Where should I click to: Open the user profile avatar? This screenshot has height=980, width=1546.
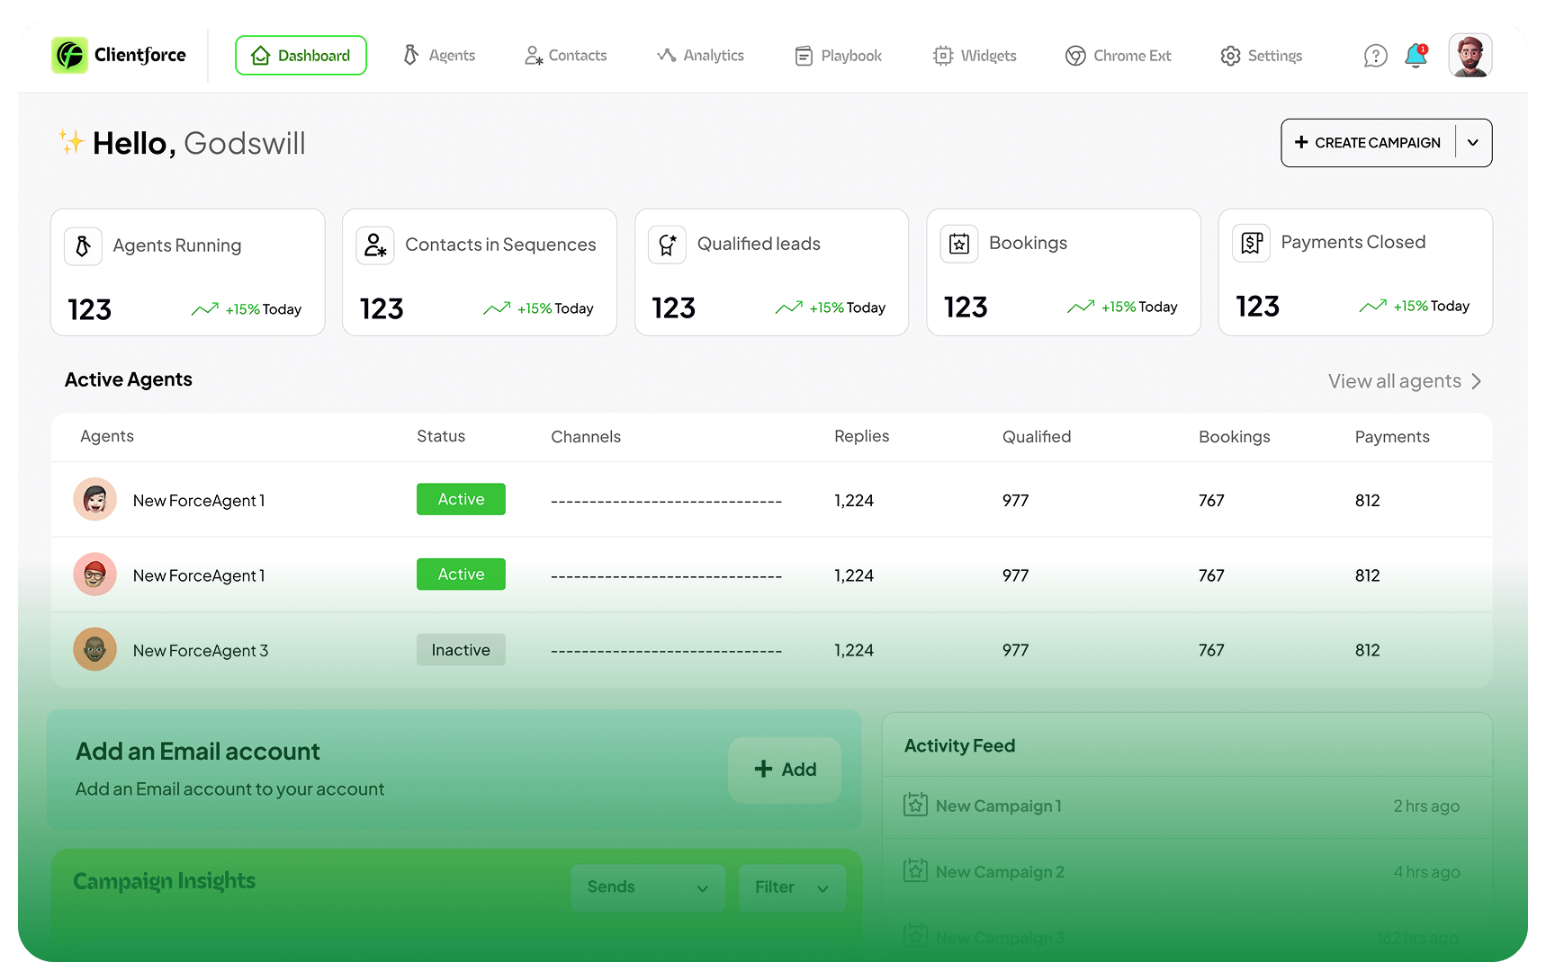1470,56
